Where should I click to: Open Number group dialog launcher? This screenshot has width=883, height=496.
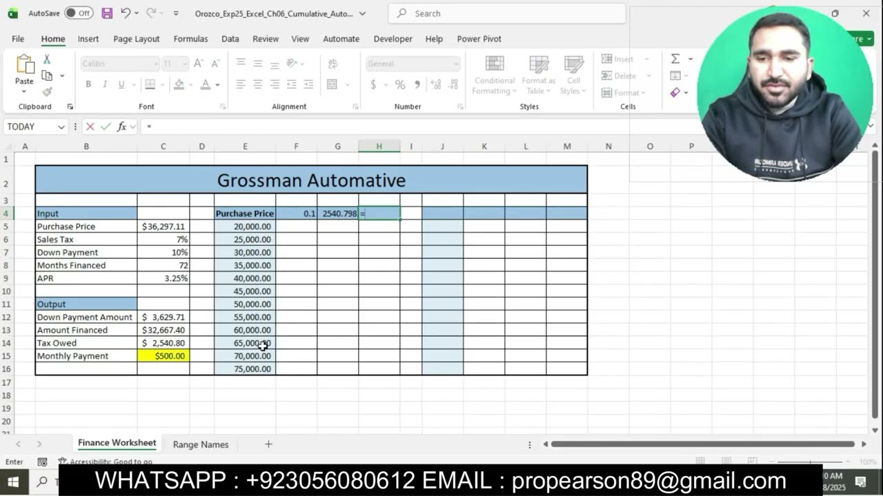[460, 107]
